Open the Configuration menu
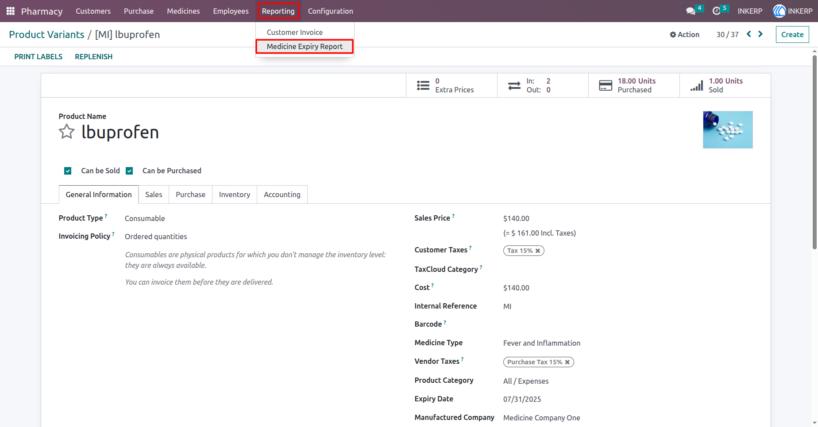Image resolution: width=818 pixels, height=427 pixels. click(330, 11)
